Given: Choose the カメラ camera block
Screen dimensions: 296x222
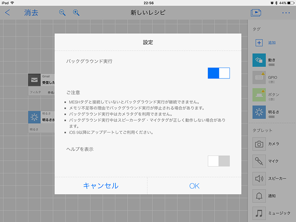Looking at the screenshot, I should click(x=259, y=144).
